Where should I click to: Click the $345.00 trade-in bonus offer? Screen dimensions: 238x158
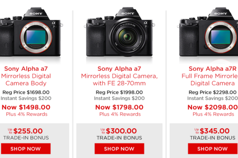(212, 131)
